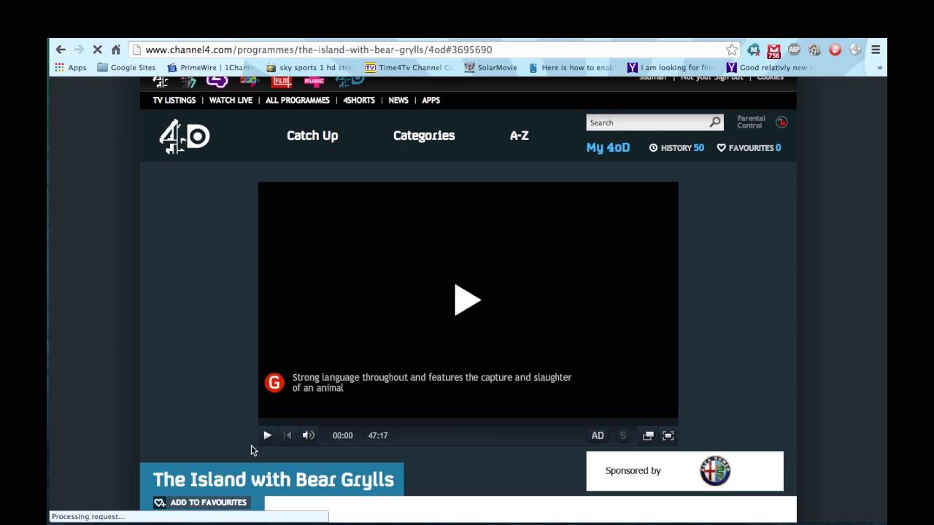The width and height of the screenshot is (934, 525).
Task: Open My 4oD
Action: [x=608, y=147]
